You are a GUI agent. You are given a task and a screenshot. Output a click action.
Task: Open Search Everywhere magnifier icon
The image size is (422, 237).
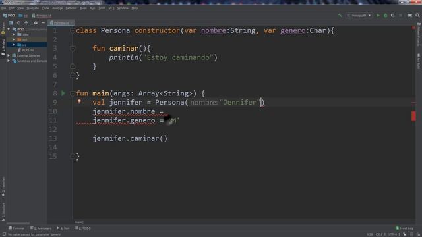(417, 16)
